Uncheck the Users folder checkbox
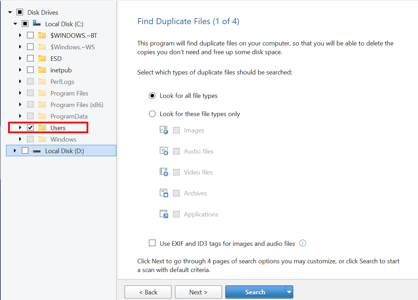This screenshot has height=300, width=418. [30, 128]
